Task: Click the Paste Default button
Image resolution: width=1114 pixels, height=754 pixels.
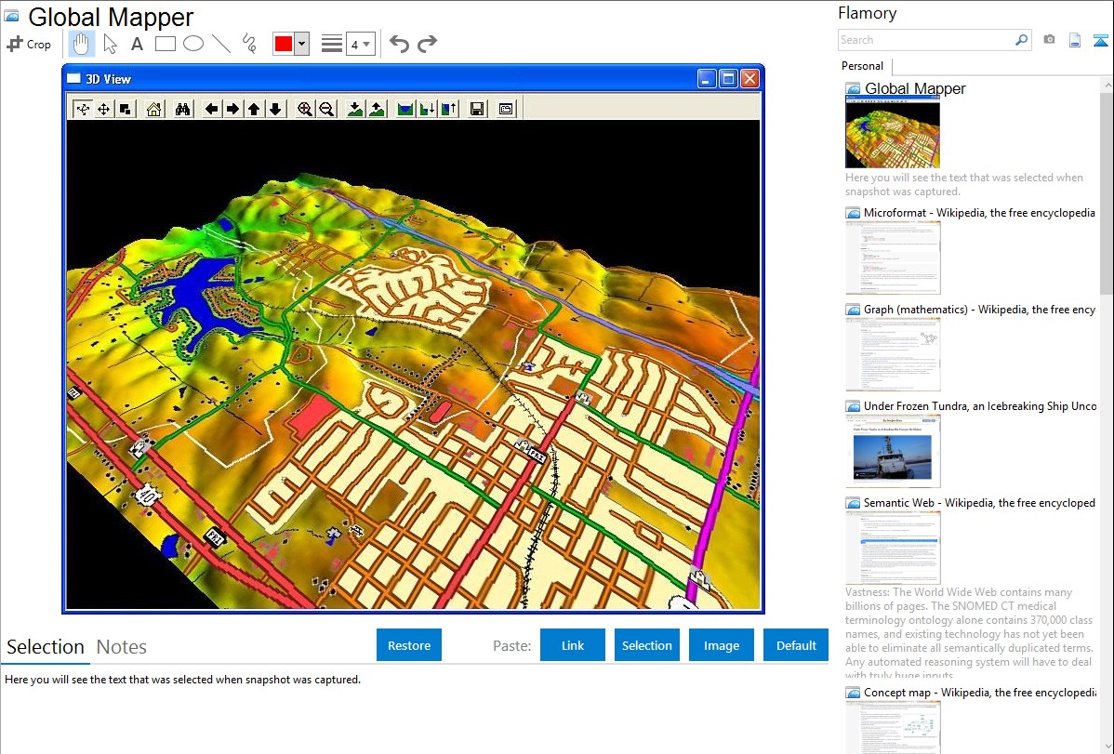Action: [x=796, y=645]
